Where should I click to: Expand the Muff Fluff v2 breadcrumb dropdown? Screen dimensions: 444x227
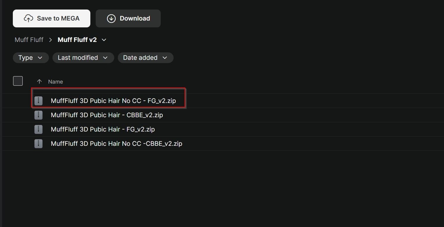[x=104, y=40]
